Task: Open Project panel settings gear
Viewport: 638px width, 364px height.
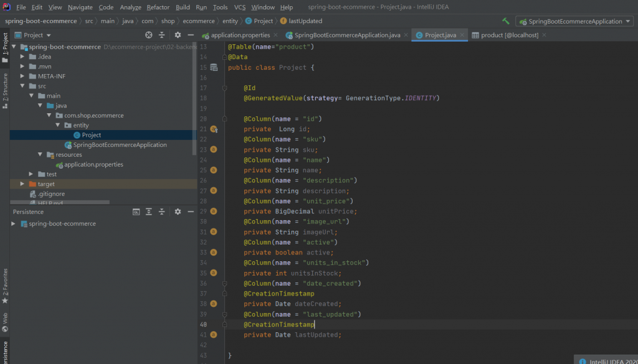Action: point(178,35)
